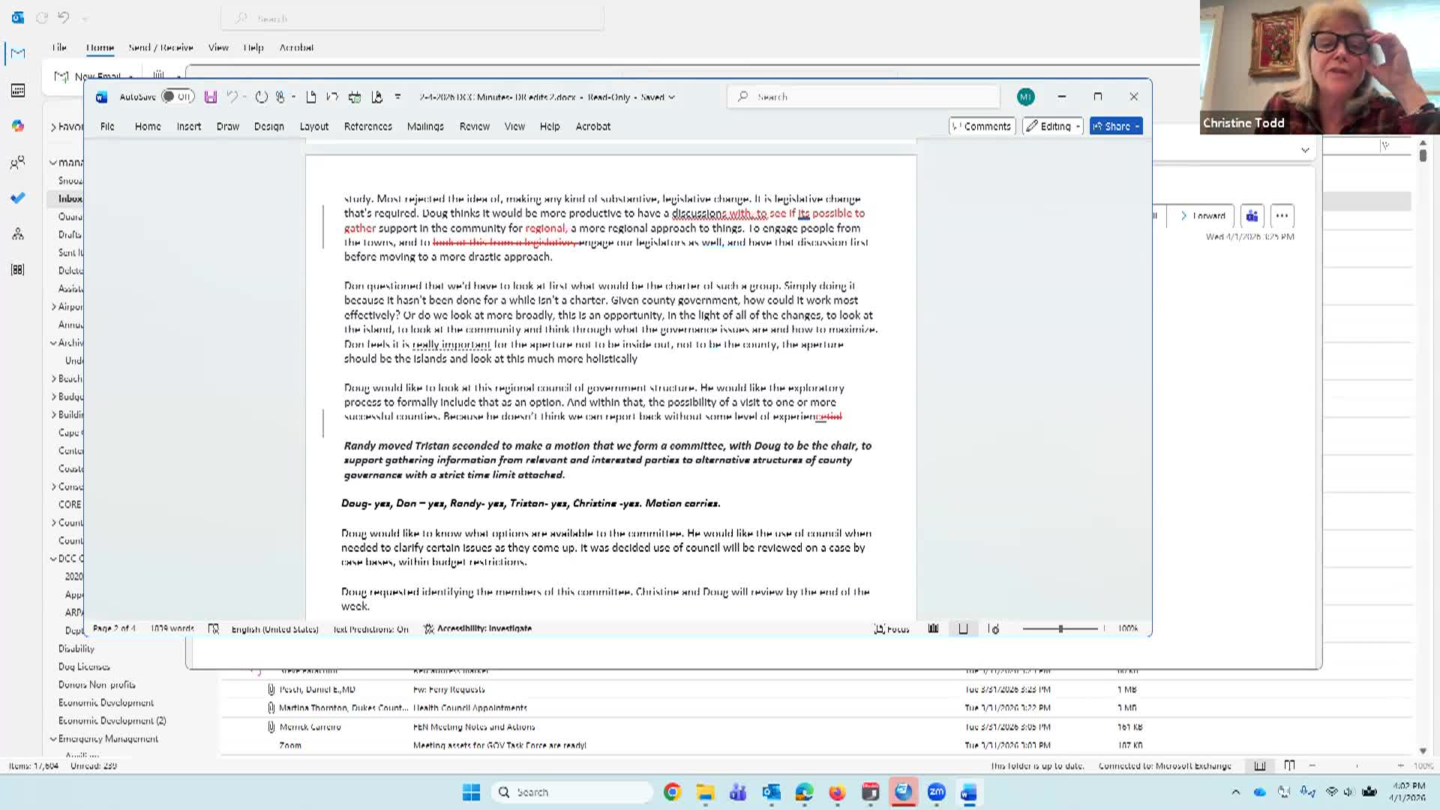The image size is (1440, 810).
Task: Open Google Chrome from the taskbar
Action: 672,792
